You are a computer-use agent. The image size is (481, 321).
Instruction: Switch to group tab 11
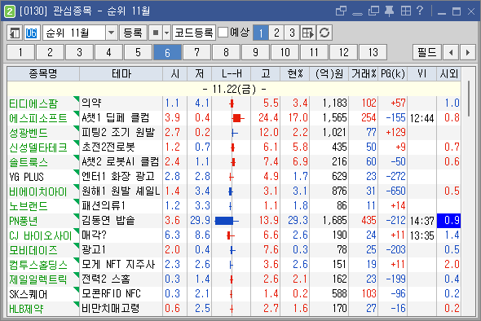(314, 52)
